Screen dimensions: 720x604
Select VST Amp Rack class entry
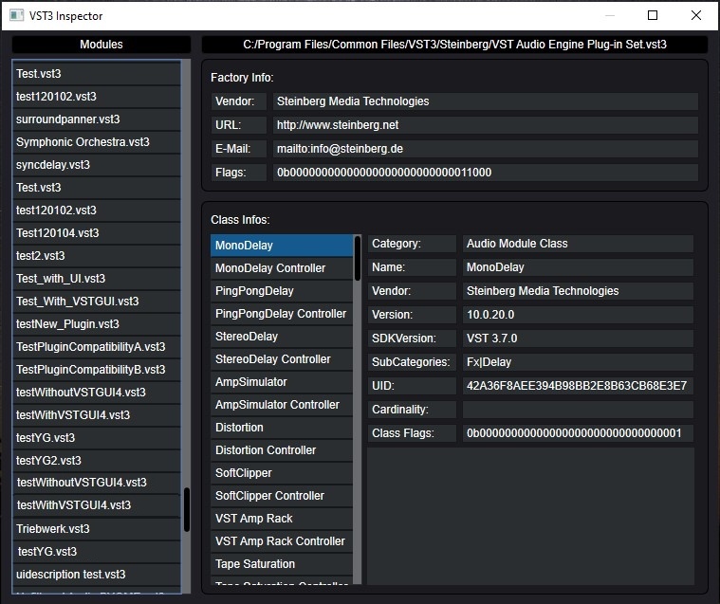[x=282, y=519]
